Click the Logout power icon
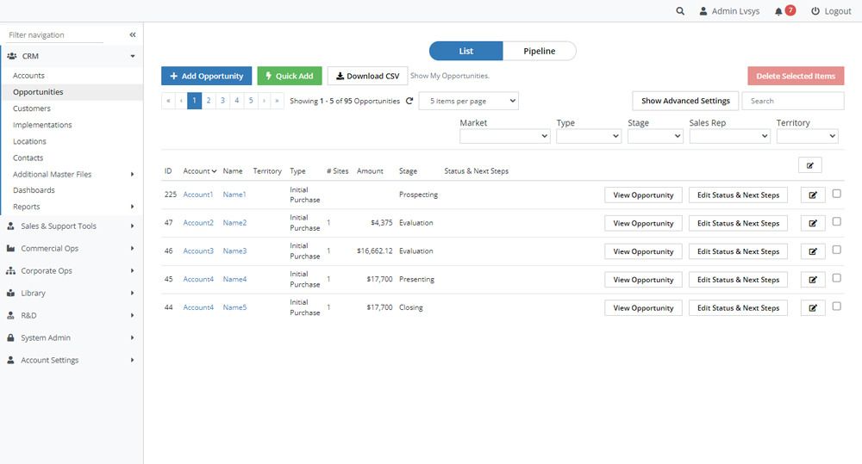This screenshot has width=862, height=464. (x=815, y=11)
